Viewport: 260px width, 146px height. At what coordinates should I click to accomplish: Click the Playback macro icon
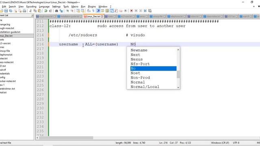pyautogui.click(x=141, y=11)
